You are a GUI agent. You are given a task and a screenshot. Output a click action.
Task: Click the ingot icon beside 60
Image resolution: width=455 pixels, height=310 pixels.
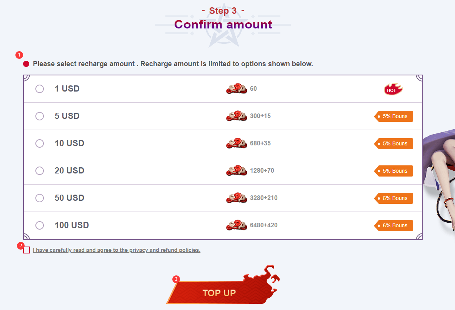237,88
